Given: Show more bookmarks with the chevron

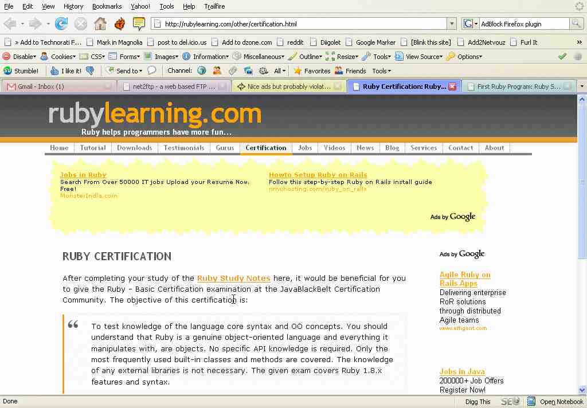Looking at the screenshot, I should 579,42.
